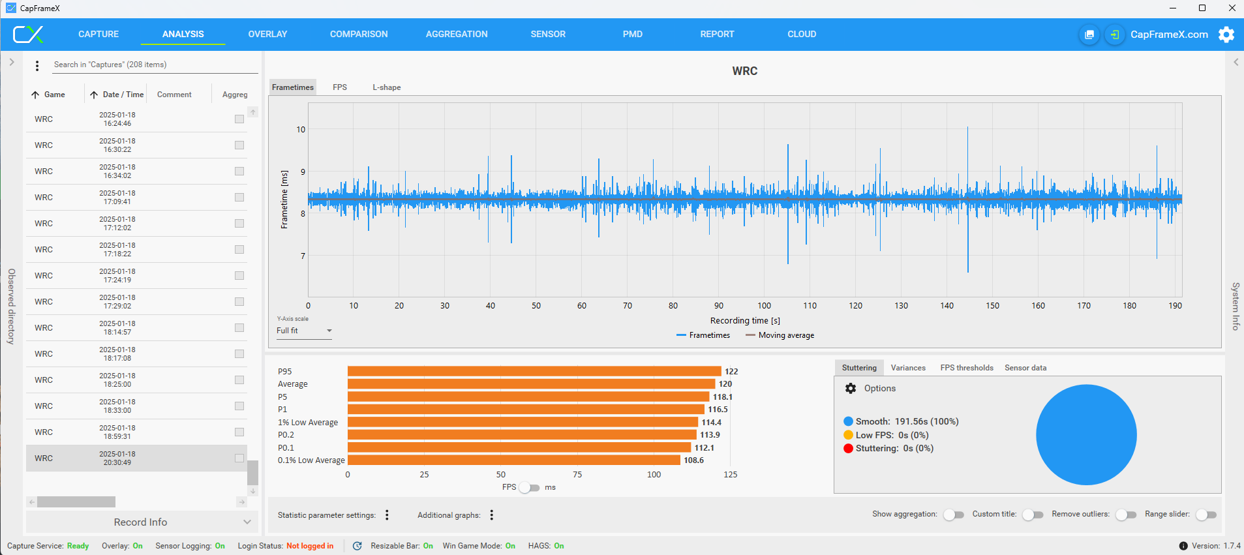Expand the Observed directory side panel
Image resolution: width=1244 pixels, height=555 pixels.
pyautogui.click(x=11, y=63)
